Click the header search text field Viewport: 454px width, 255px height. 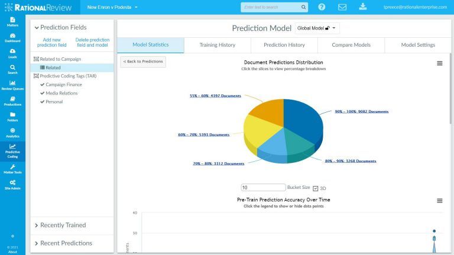[x=271, y=7]
